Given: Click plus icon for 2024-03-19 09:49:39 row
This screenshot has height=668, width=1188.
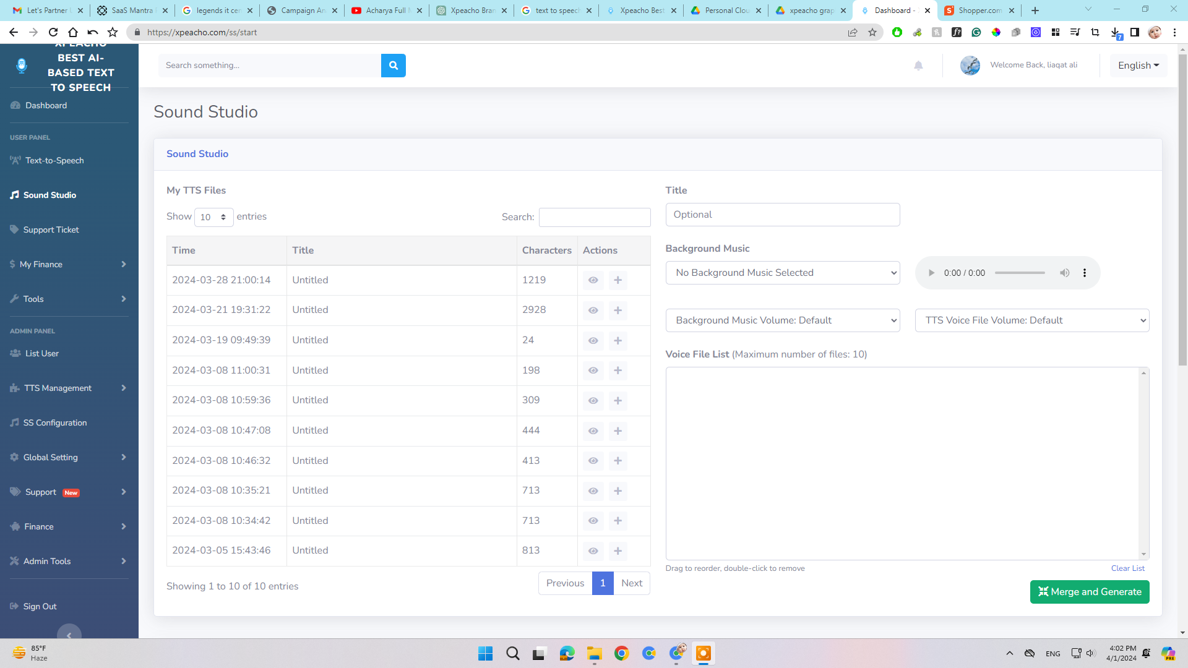Looking at the screenshot, I should pos(618,341).
